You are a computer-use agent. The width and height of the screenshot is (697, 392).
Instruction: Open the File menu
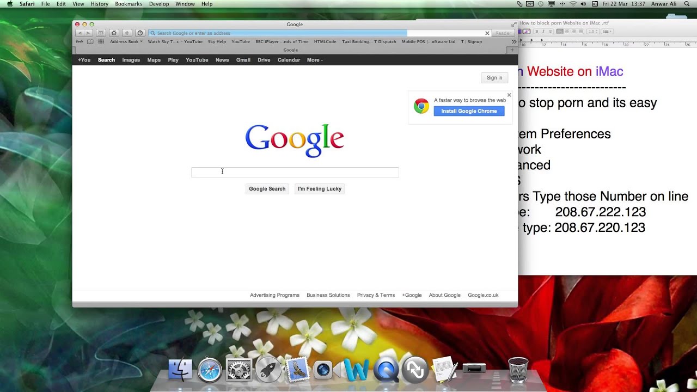point(46,4)
